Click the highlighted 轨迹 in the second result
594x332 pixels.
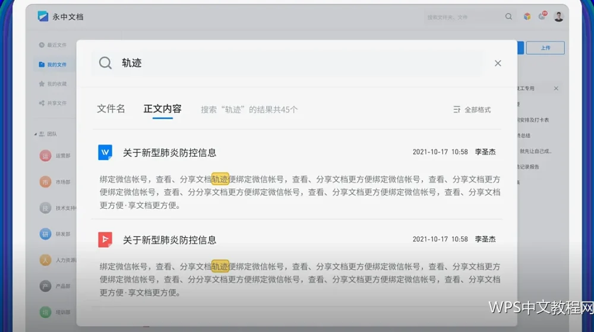tap(220, 266)
